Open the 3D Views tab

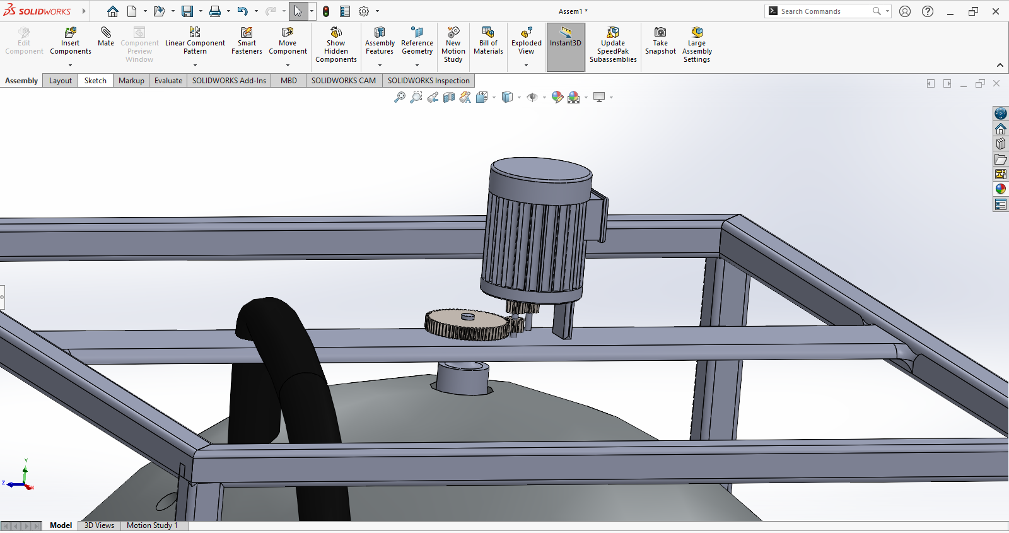(100, 525)
